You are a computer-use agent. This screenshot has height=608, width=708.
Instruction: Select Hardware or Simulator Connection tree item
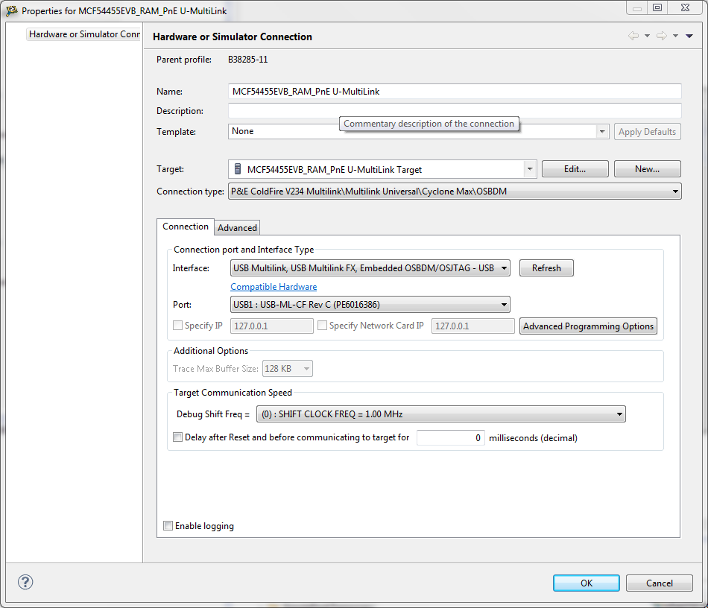(x=84, y=34)
